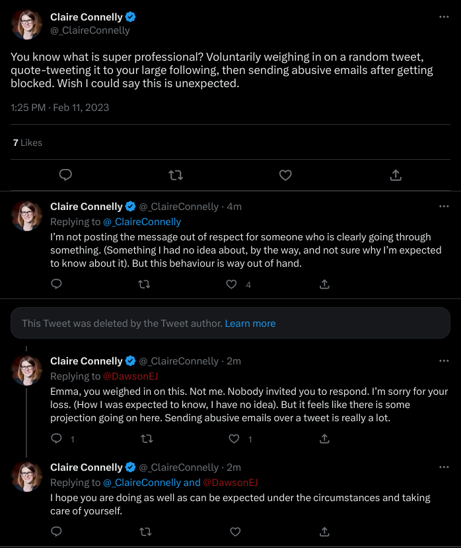Open three-dot menu on the 4m reply
The image size is (461, 548).
pyautogui.click(x=444, y=206)
